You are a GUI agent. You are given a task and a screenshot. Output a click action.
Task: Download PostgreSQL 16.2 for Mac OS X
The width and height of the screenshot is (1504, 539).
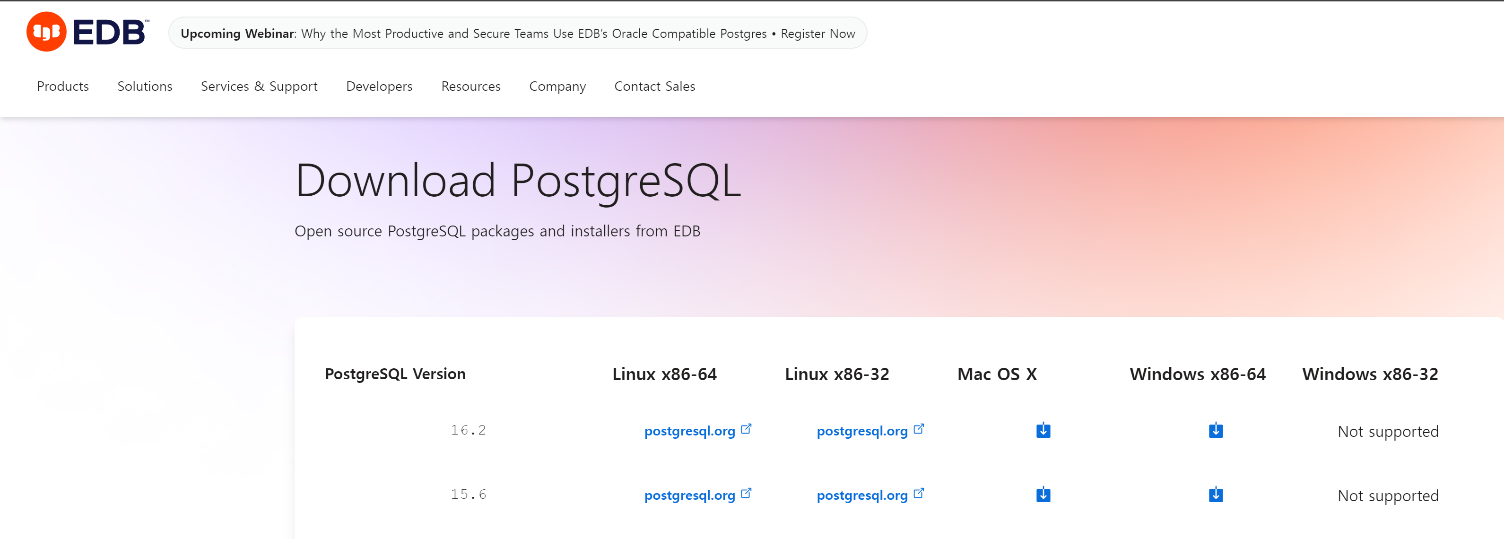(x=1043, y=430)
